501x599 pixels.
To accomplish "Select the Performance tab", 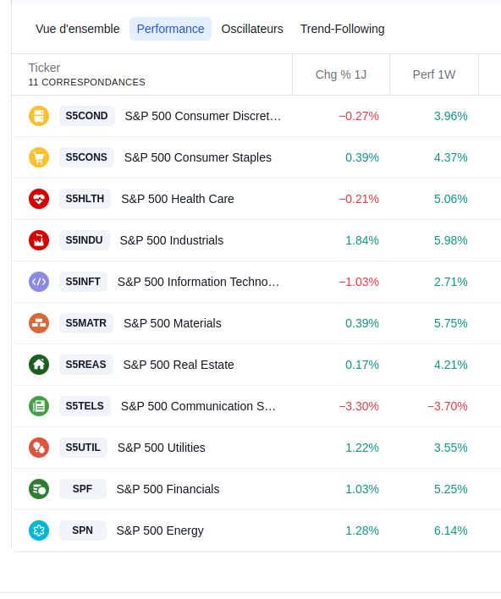I will click(x=170, y=29).
